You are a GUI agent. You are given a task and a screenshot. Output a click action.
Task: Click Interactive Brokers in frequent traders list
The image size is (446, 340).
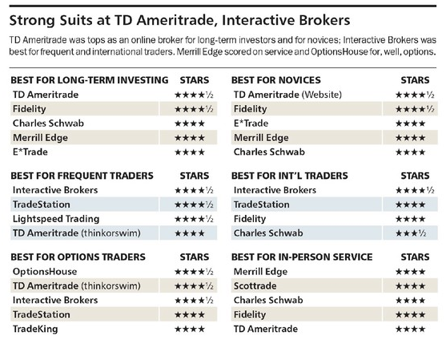pos(55,190)
